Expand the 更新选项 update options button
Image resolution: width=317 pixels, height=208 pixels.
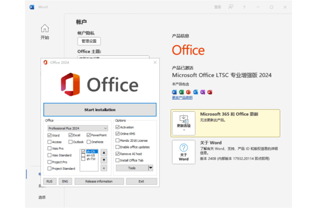point(184,123)
